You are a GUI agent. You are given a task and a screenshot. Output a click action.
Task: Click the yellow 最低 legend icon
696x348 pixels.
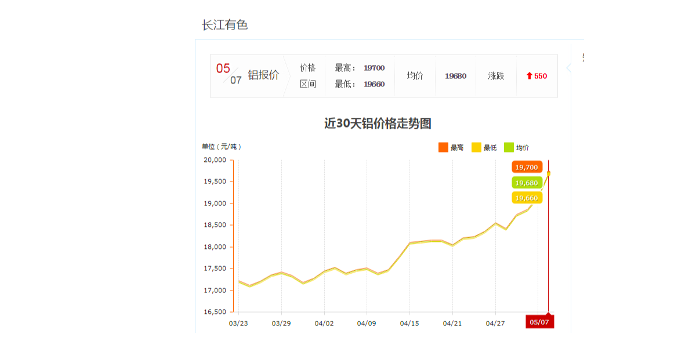476,147
